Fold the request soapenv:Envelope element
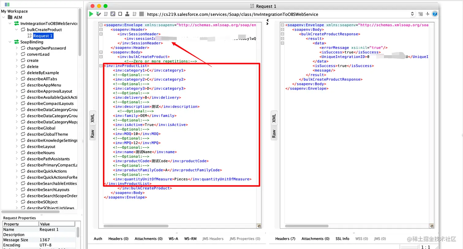The height and width of the screenshot is (249, 463). [x=101, y=25]
